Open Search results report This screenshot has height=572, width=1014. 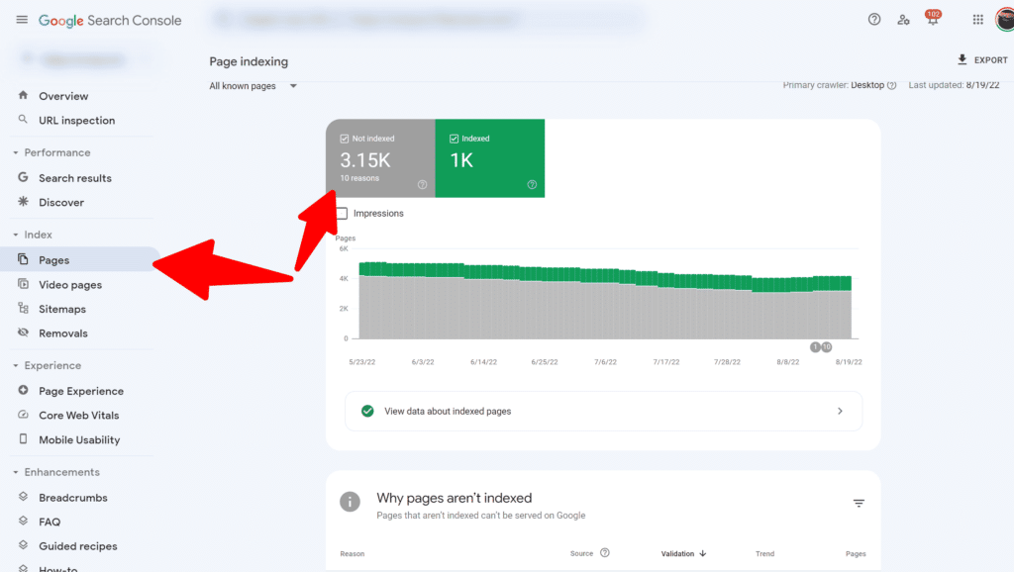click(75, 178)
